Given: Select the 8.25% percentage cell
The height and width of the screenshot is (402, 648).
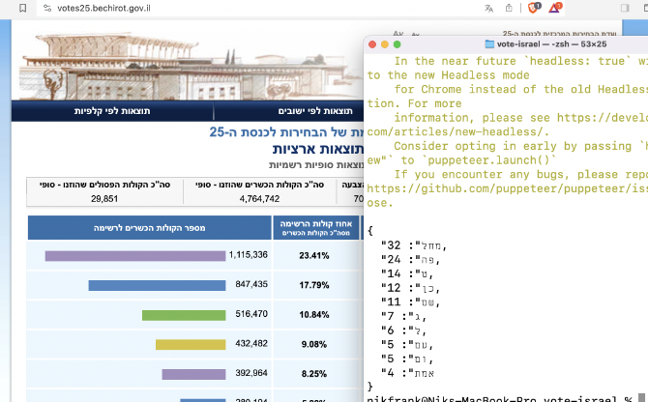Looking at the screenshot, I should click(x=314, y=374).
